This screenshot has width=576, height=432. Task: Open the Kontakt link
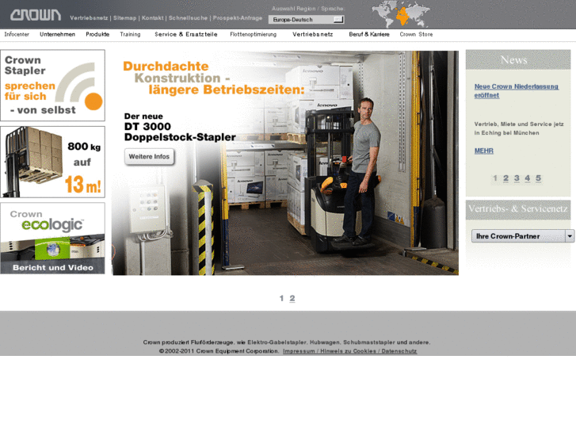point(152,18)
